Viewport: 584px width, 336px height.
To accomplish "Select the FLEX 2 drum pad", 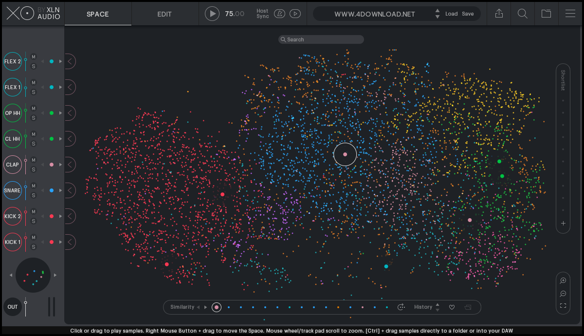I will point(13,61).
